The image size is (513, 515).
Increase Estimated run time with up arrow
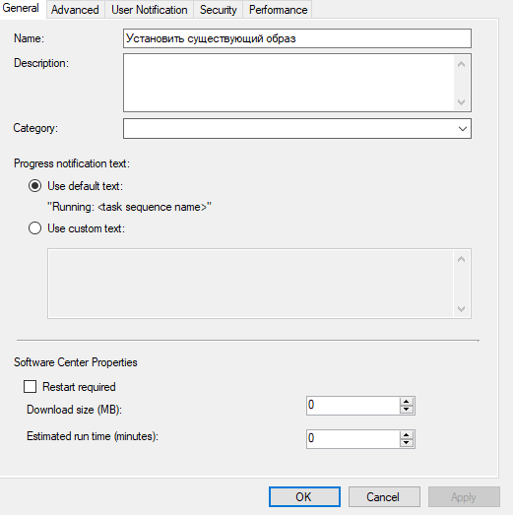pyautogui.click(x=407, y=435)
